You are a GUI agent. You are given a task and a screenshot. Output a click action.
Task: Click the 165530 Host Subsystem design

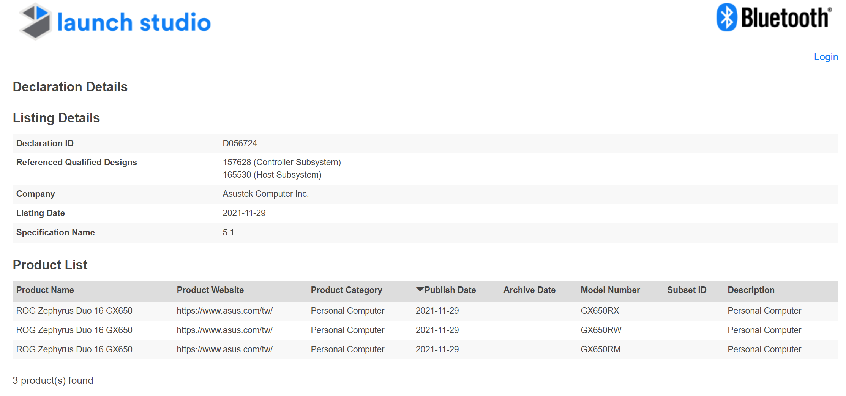tap(272, 175)
